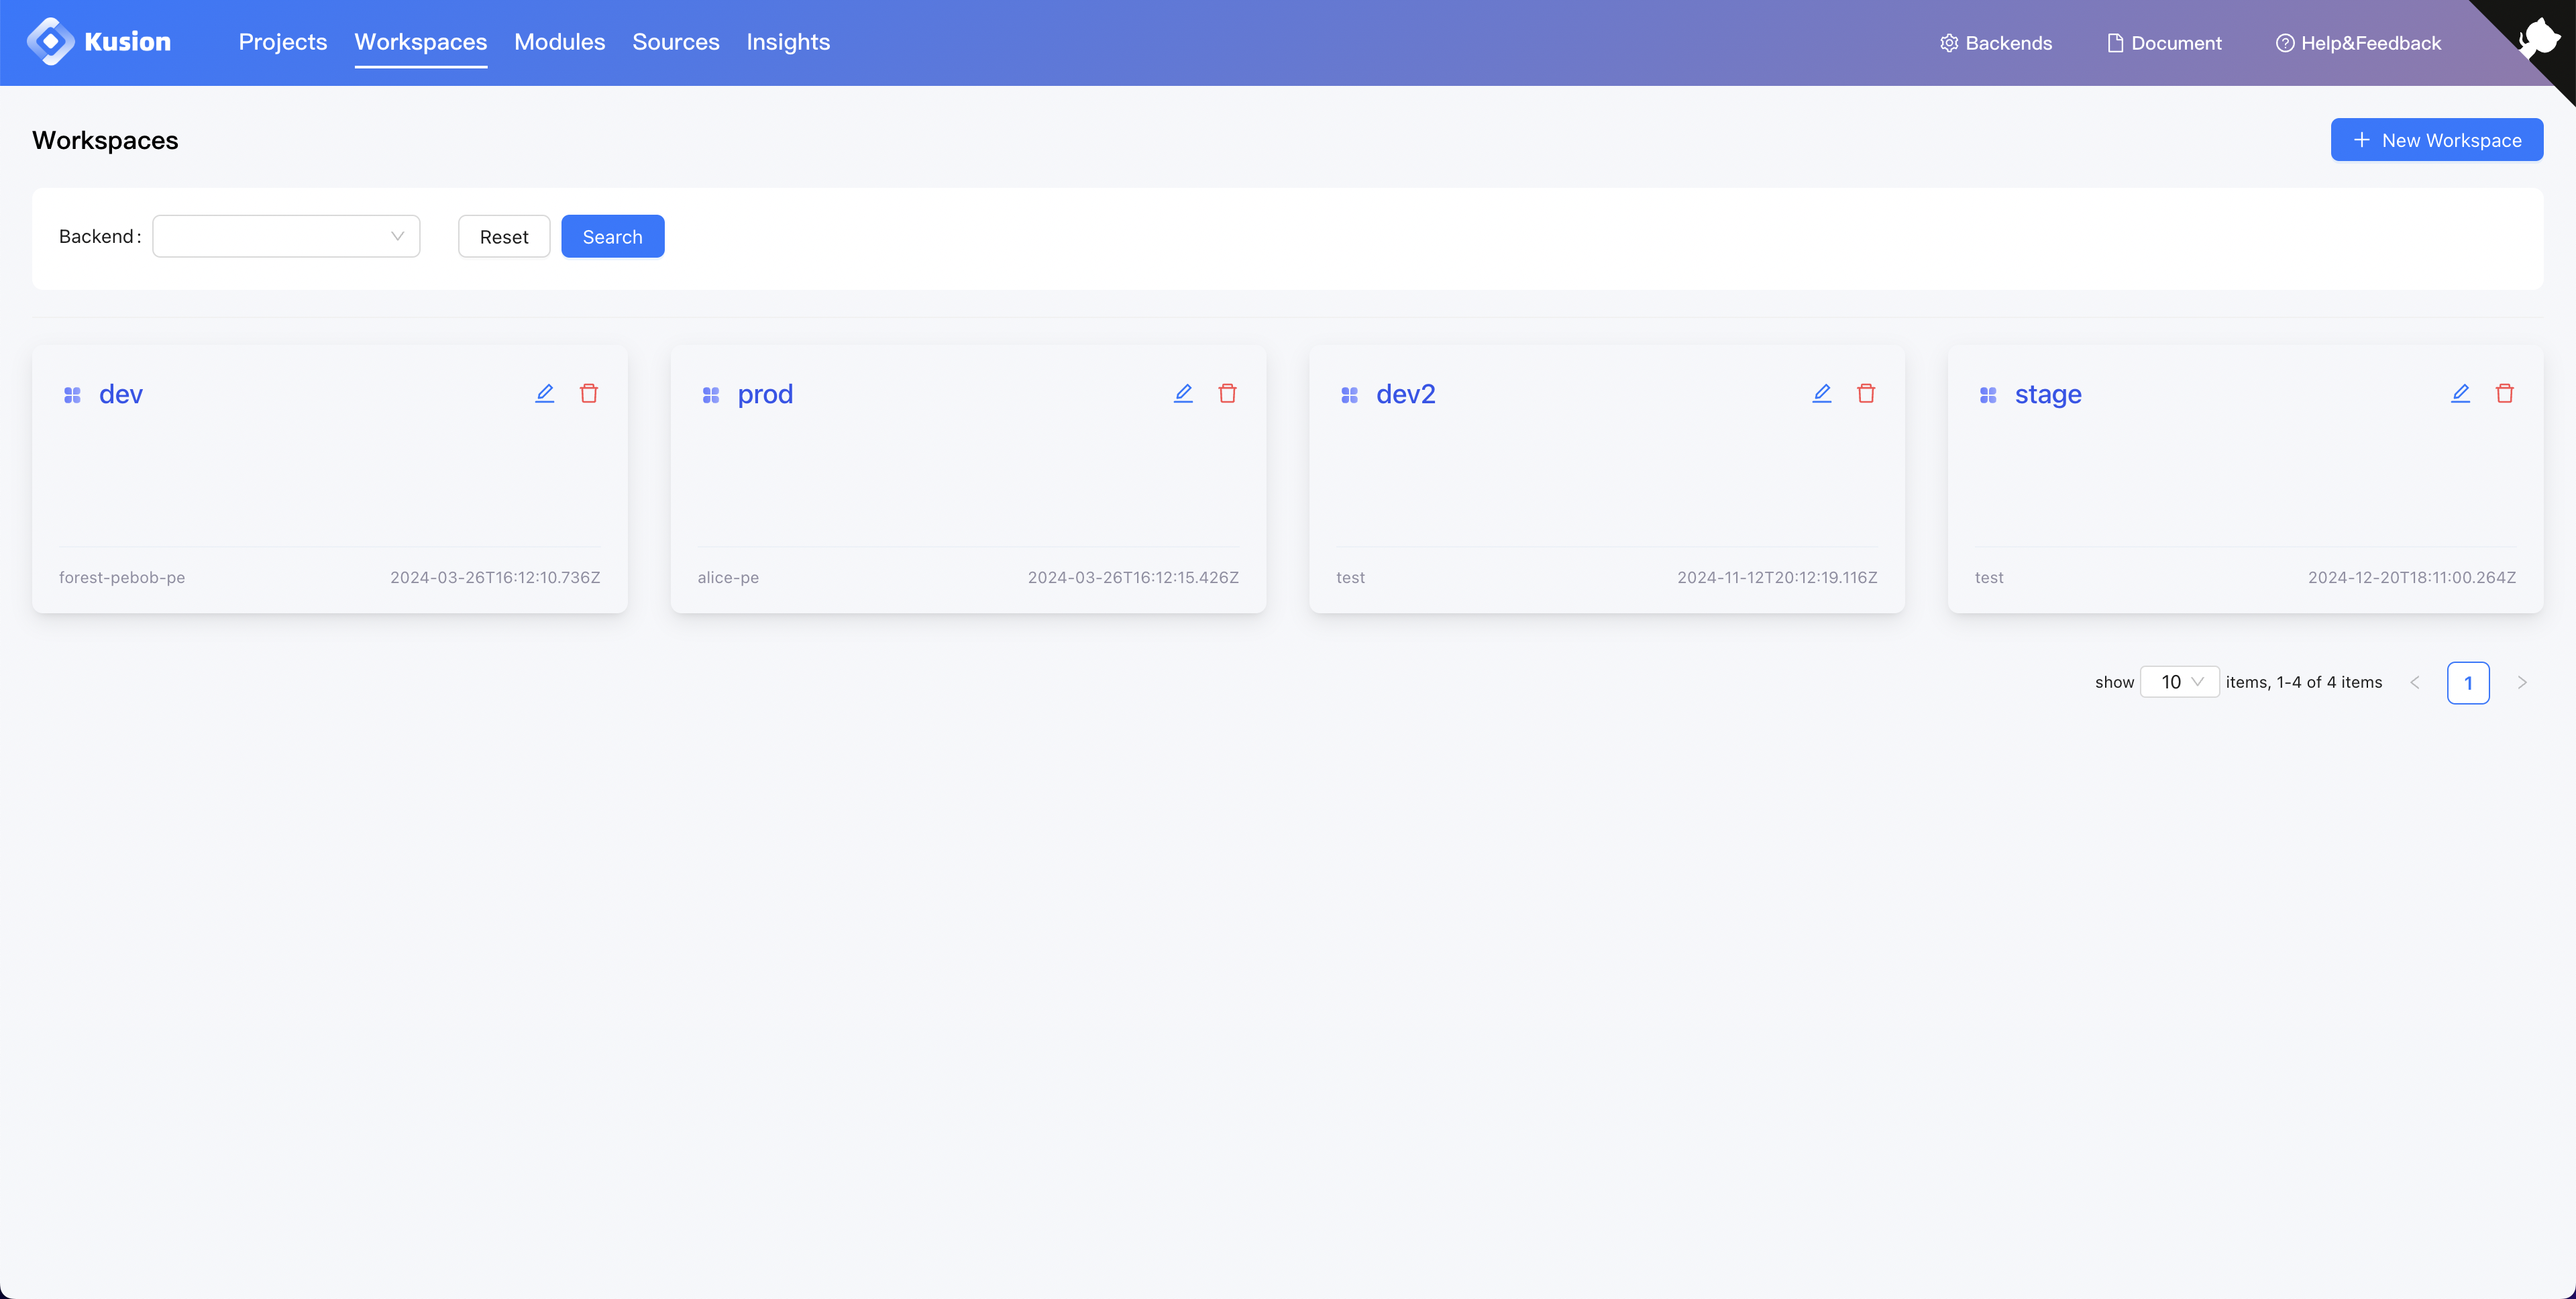The height and width of the screenshot is (1299, 2576).
Task: Reset the backend filter
Action: click(x=503, y=236)
